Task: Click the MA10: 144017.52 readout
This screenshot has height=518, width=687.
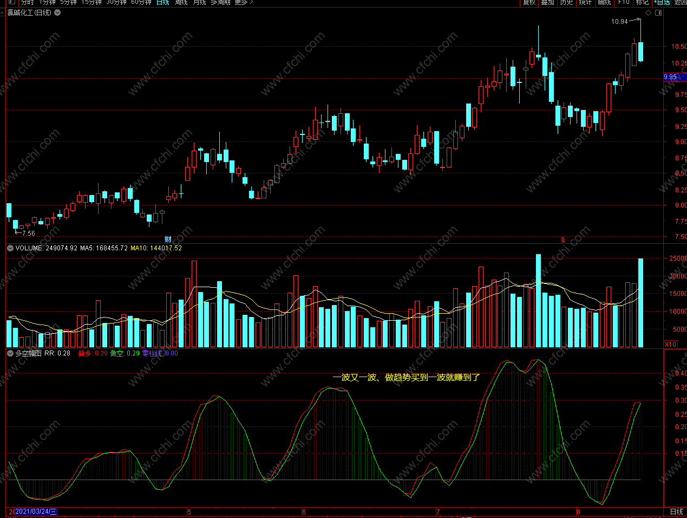Action: point(156,248)
